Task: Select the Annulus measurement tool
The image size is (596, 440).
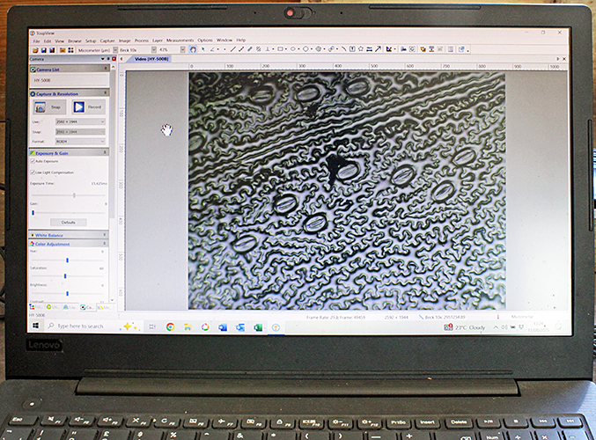Action: click(319, 49)
